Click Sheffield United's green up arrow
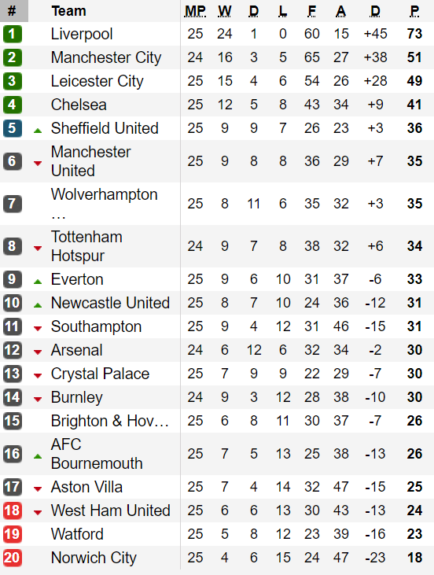434x575 pixels. pyautogui.click(x=38, y=131)
